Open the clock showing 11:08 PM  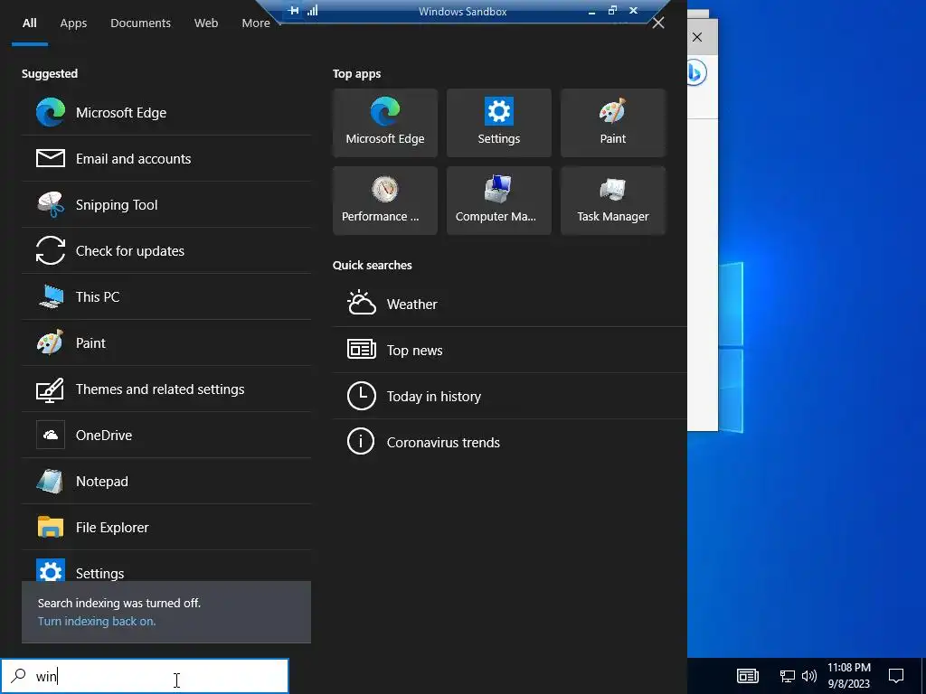click(x=848, y=676)
